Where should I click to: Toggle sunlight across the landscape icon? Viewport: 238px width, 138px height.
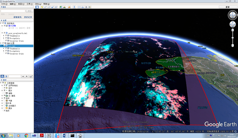point(65,7)
